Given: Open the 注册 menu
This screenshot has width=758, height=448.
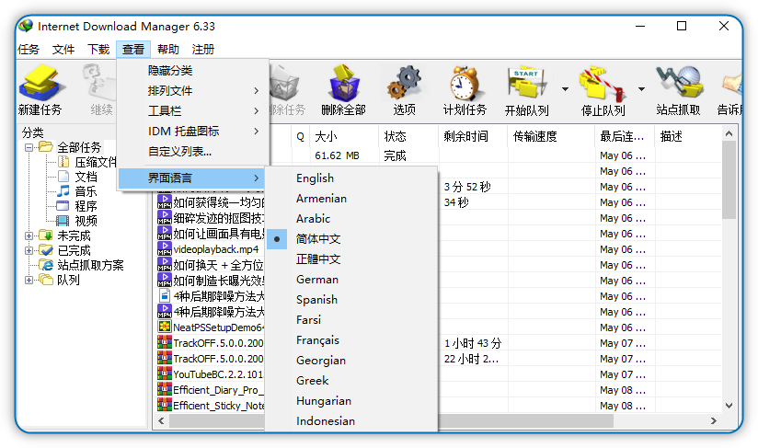Looking at the screenshot, I should [203, 50].
